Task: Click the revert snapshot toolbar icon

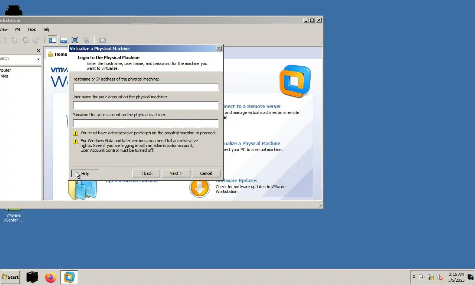Action: coord(25,40)
